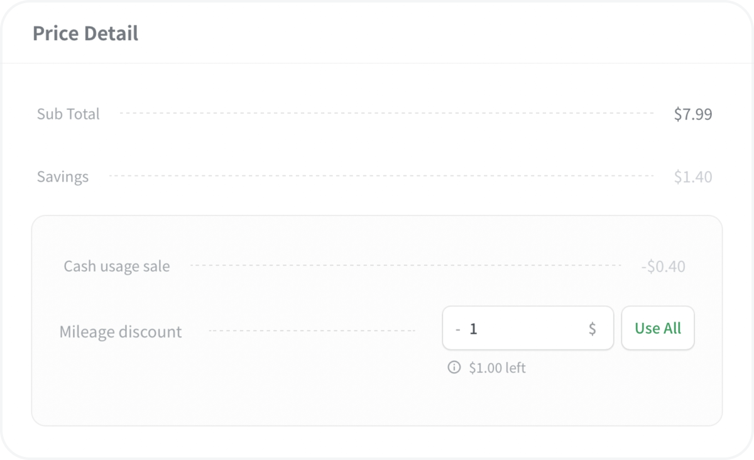Click the Savings label
Viewport: 754px width, 460px height.
(x=63, y=177)
